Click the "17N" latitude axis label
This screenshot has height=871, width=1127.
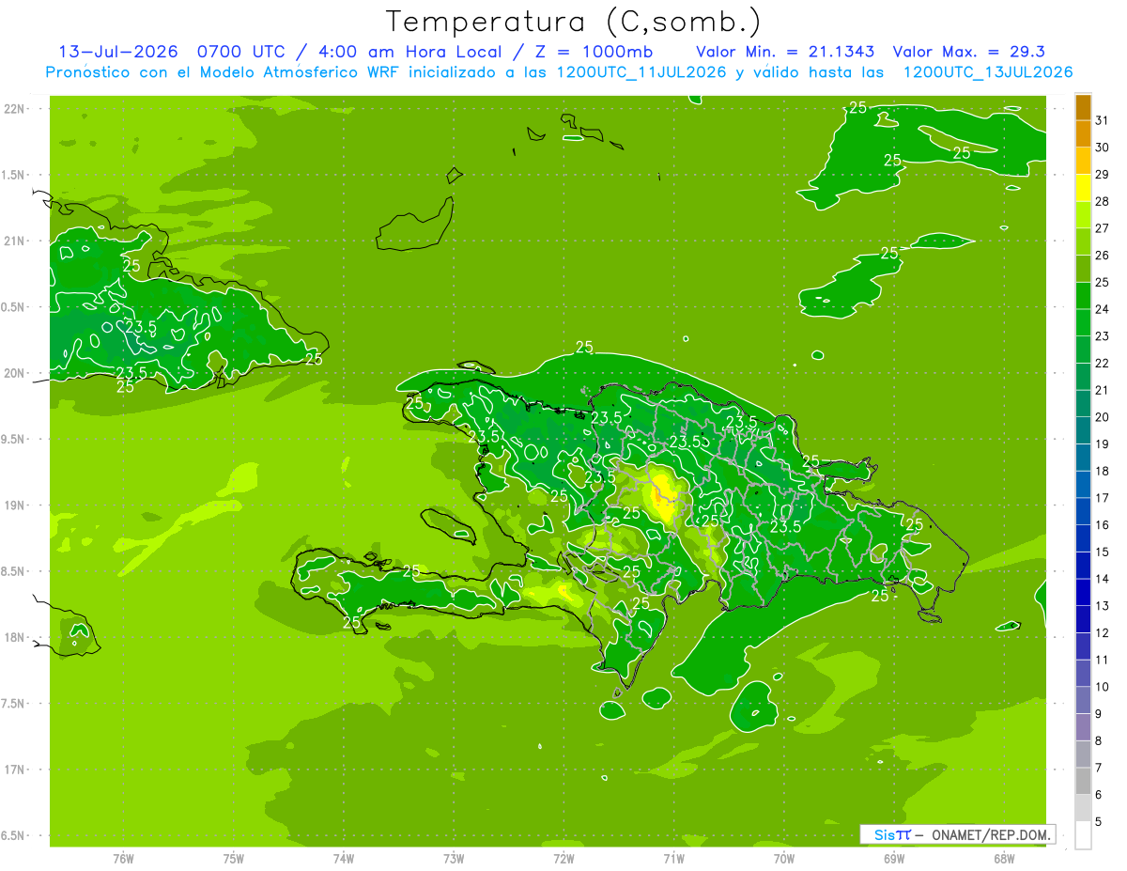click(x=13, y=770)
